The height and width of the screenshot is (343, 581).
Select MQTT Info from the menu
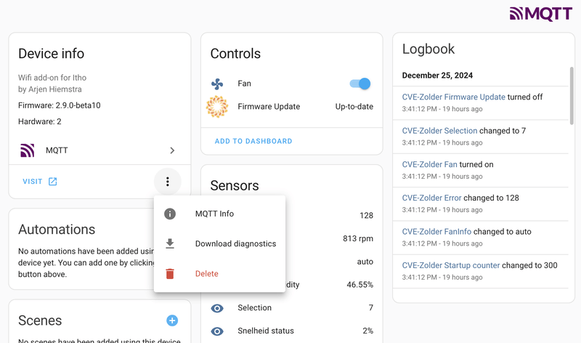click(214, 214)
